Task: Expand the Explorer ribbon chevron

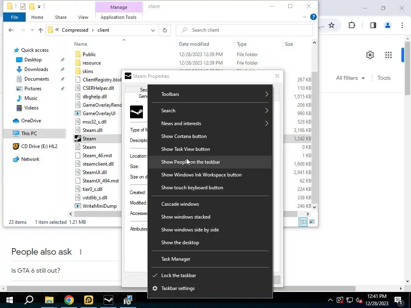Action: 305,17
